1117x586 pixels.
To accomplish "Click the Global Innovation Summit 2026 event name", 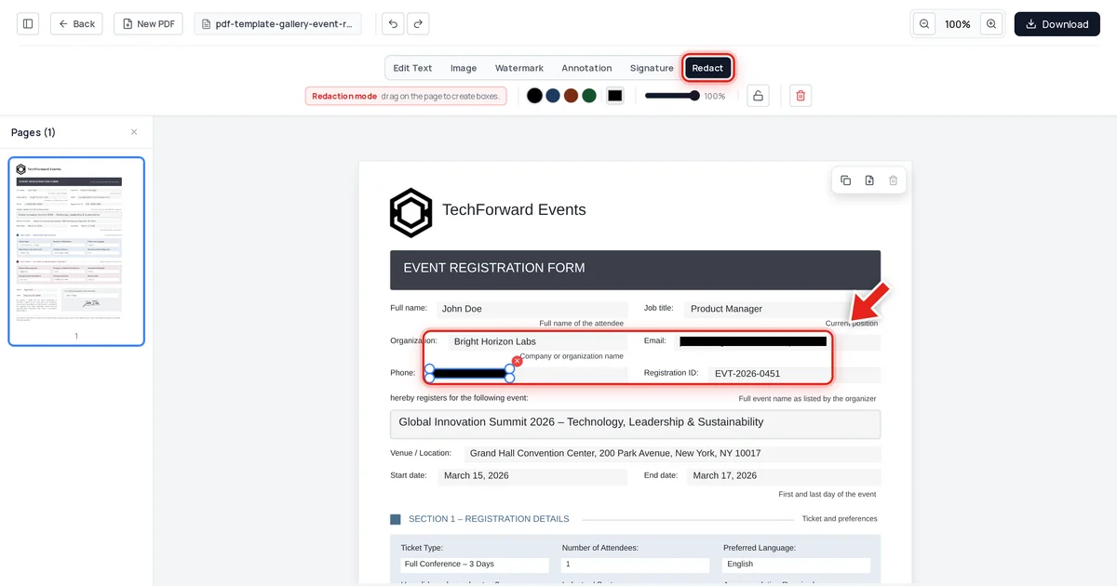I will (x=635, y=423).
